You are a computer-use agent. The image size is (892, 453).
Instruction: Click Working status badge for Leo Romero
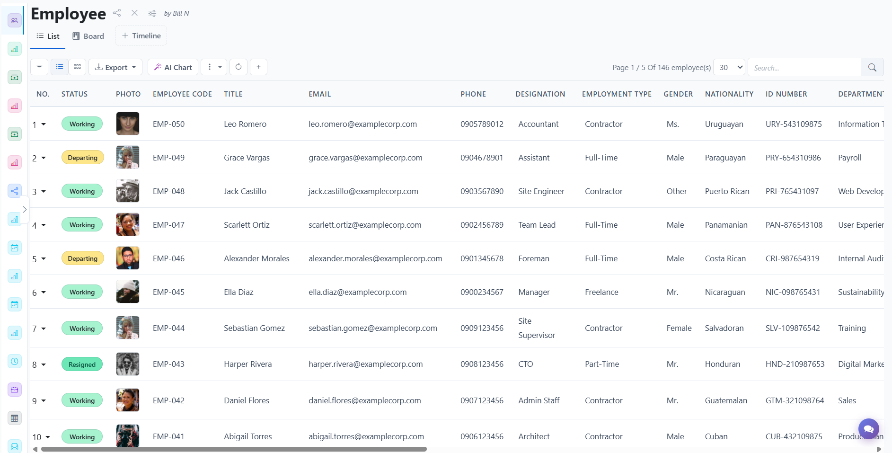pyautogui.click(x=82, y=124)
